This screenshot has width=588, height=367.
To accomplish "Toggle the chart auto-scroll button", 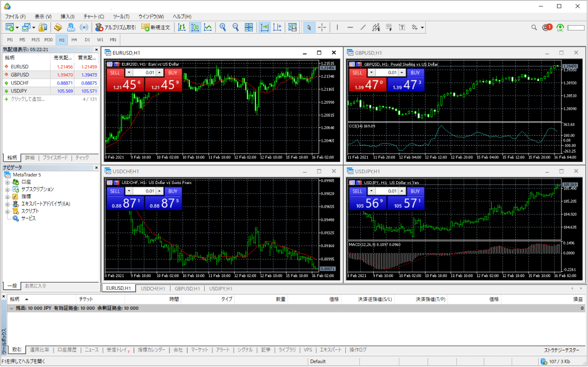I will coord(265,27).
